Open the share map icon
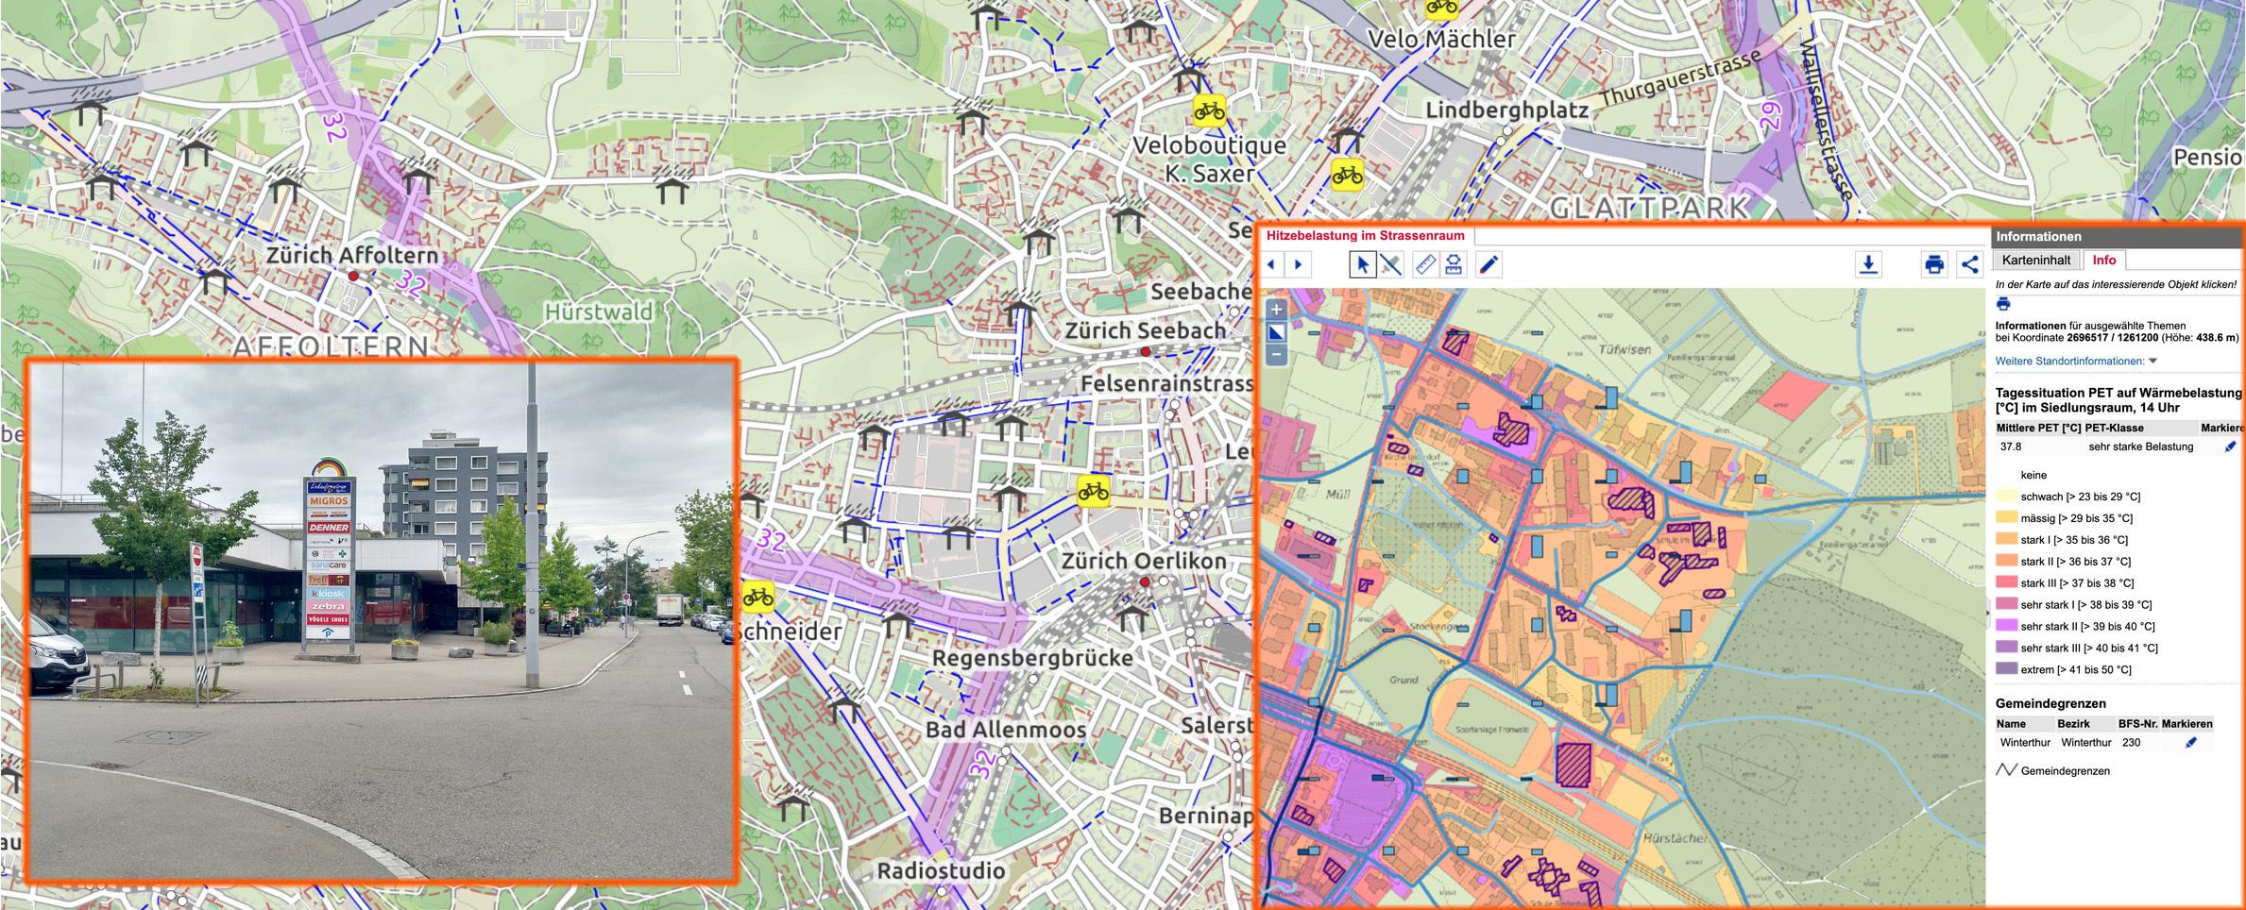 (1969, 265)
